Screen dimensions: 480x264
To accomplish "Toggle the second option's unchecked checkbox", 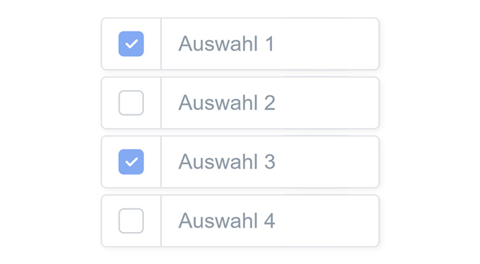I will click(x=131, y=103).
